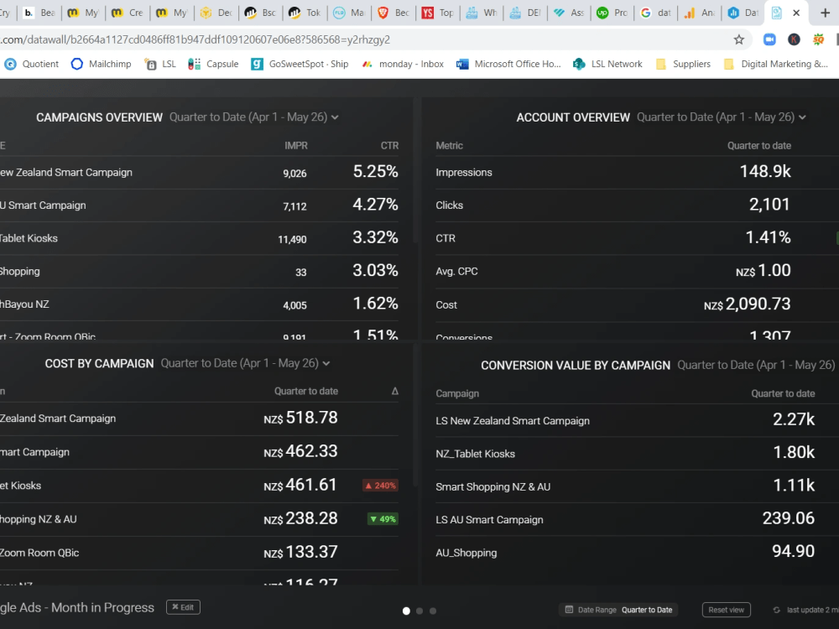839x629 pixels.
Task: Open the monday - Inbox bookmark
Action: click(403, 64)
